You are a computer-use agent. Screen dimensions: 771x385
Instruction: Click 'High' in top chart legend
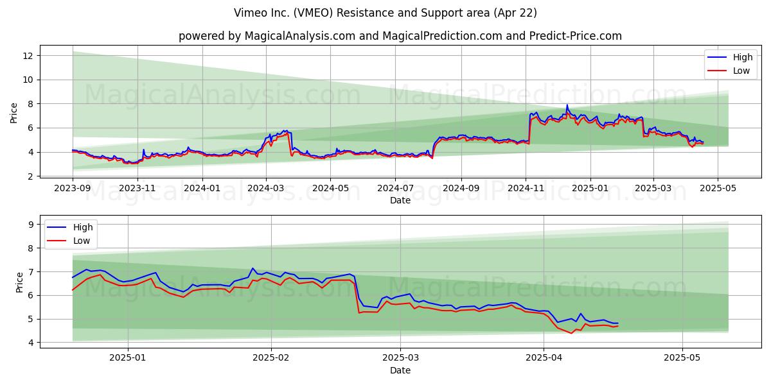743,57
